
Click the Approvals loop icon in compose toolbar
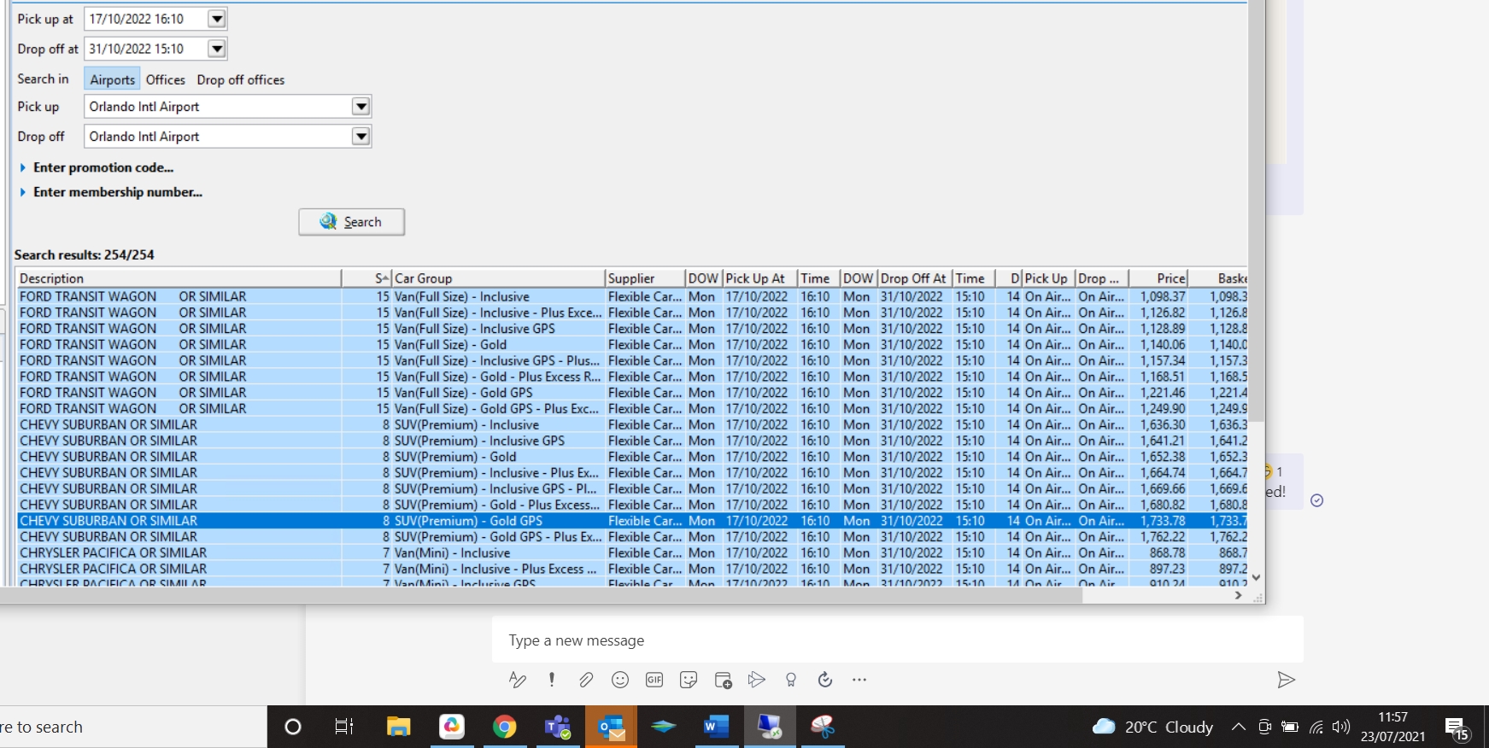(825, 680)
